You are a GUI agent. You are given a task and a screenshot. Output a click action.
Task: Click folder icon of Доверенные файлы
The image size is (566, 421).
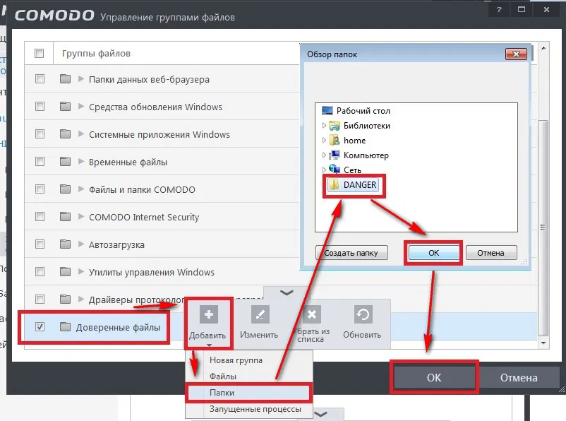pos(65,326)
